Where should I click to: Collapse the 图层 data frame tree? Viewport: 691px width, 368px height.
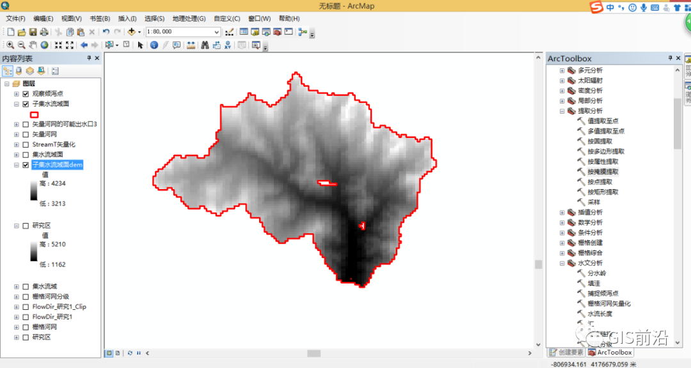tap(7, 84)
